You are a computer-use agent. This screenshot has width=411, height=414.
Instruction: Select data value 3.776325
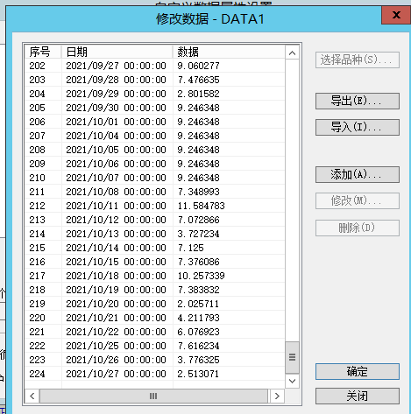198,360
